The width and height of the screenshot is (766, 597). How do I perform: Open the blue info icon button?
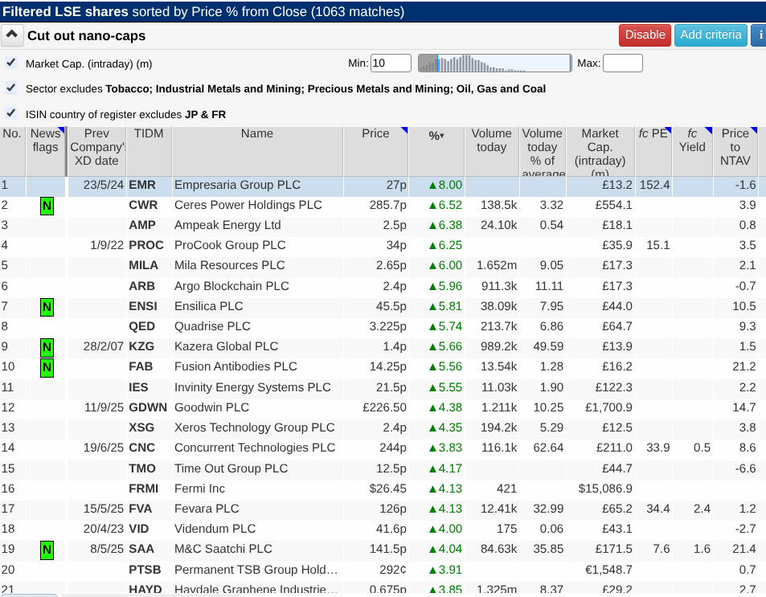point(759,35)
